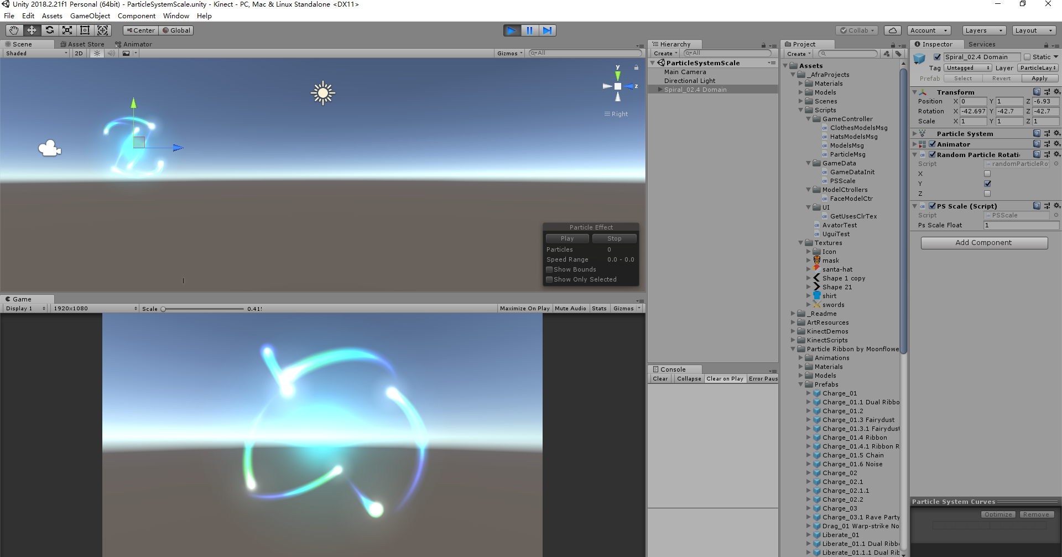Expand the Textures folder in the Project panel
Viewport: 1062px width, 557px height.
801,243
